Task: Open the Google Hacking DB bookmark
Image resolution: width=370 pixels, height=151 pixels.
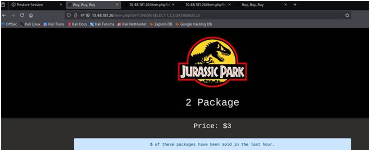Action: pyautogui.click(x=194, y=24)
